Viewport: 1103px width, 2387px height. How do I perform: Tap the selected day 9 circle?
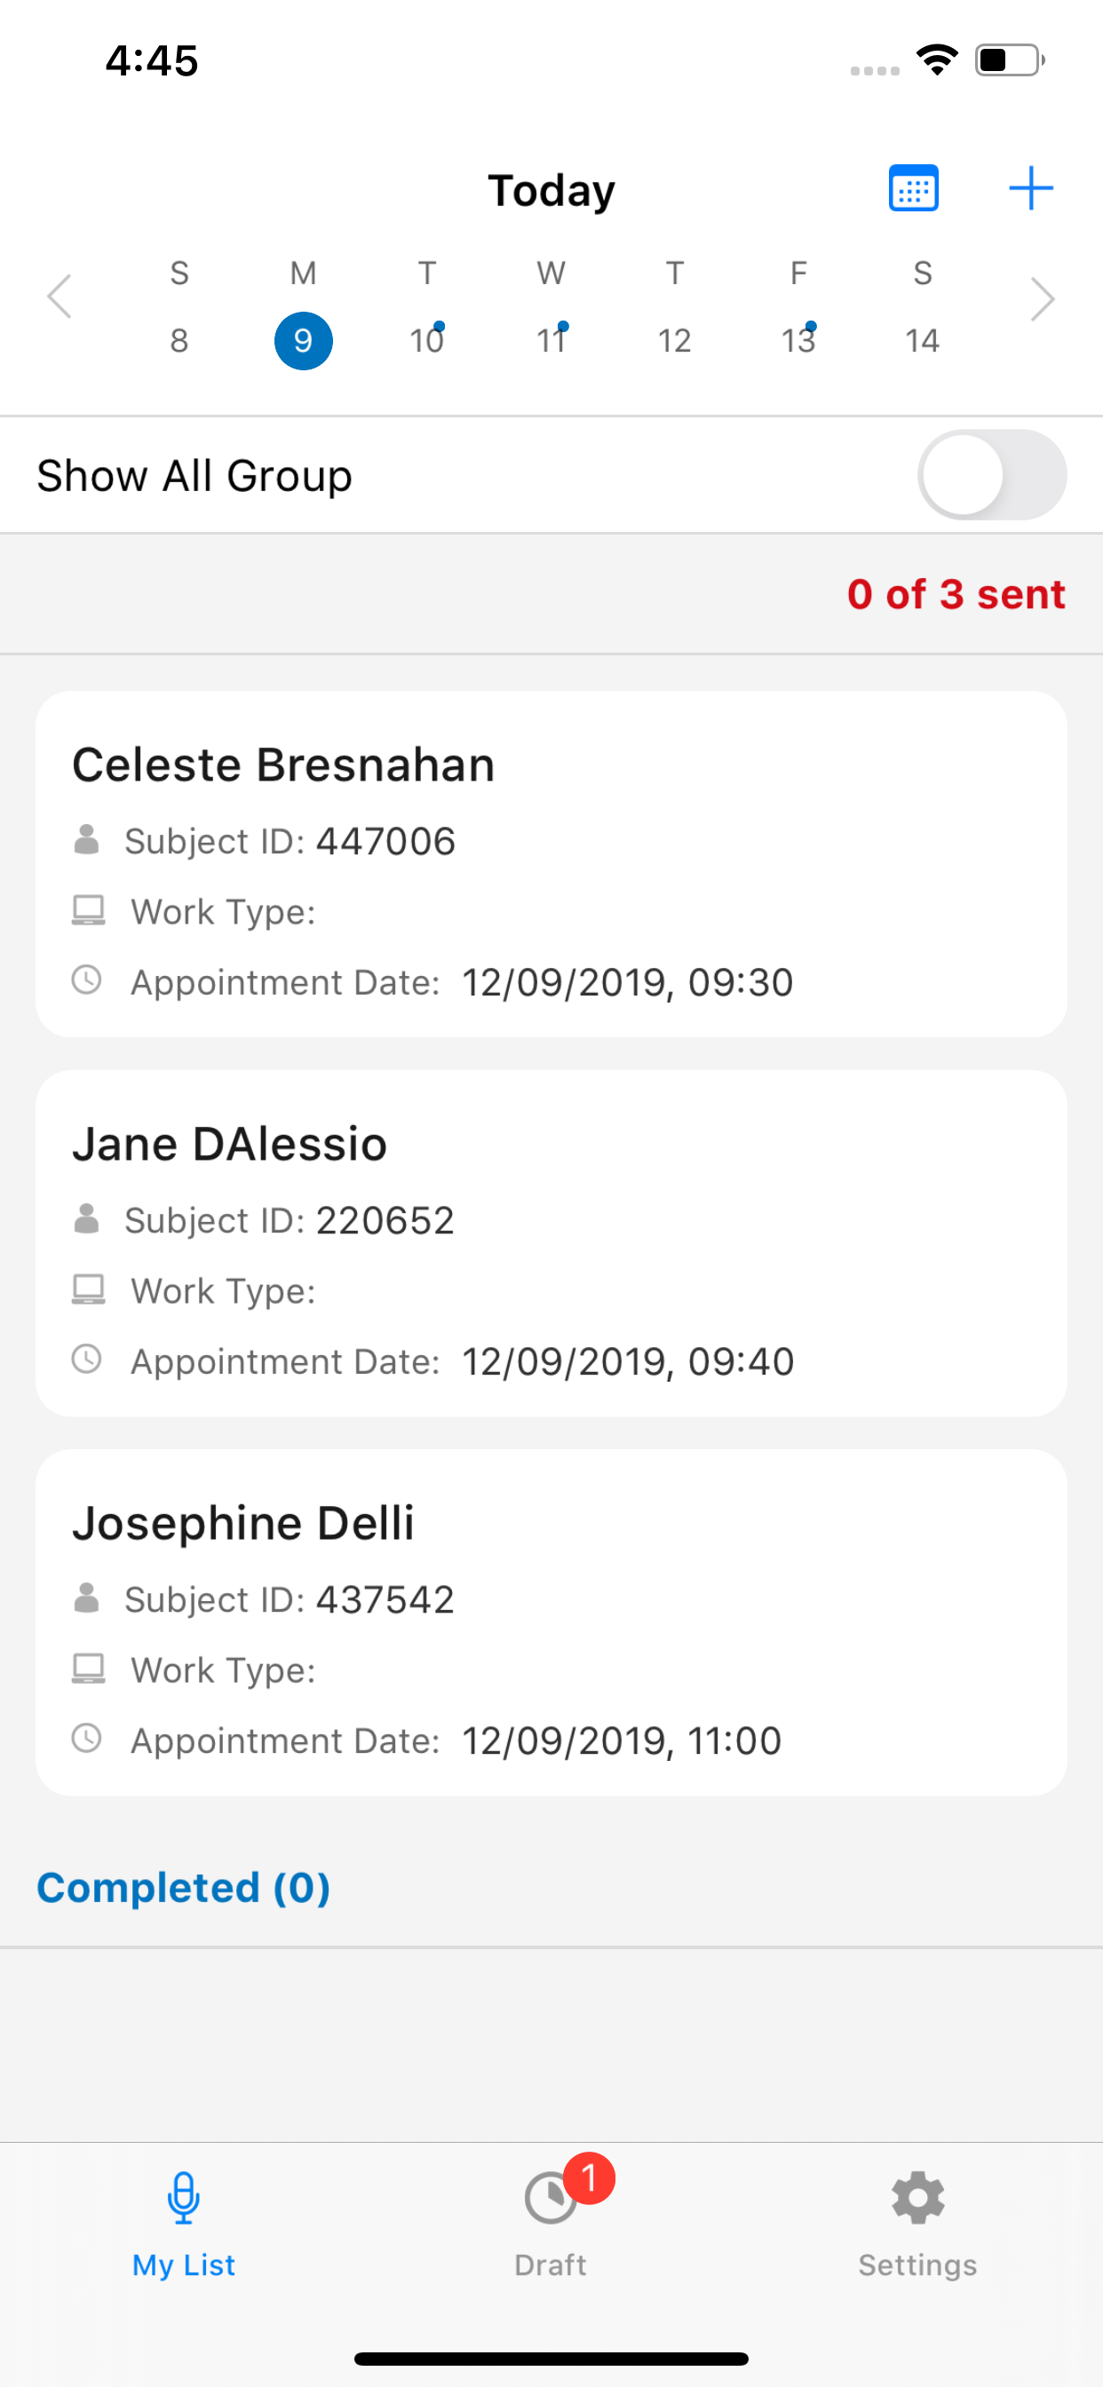(x=303, y=341)
